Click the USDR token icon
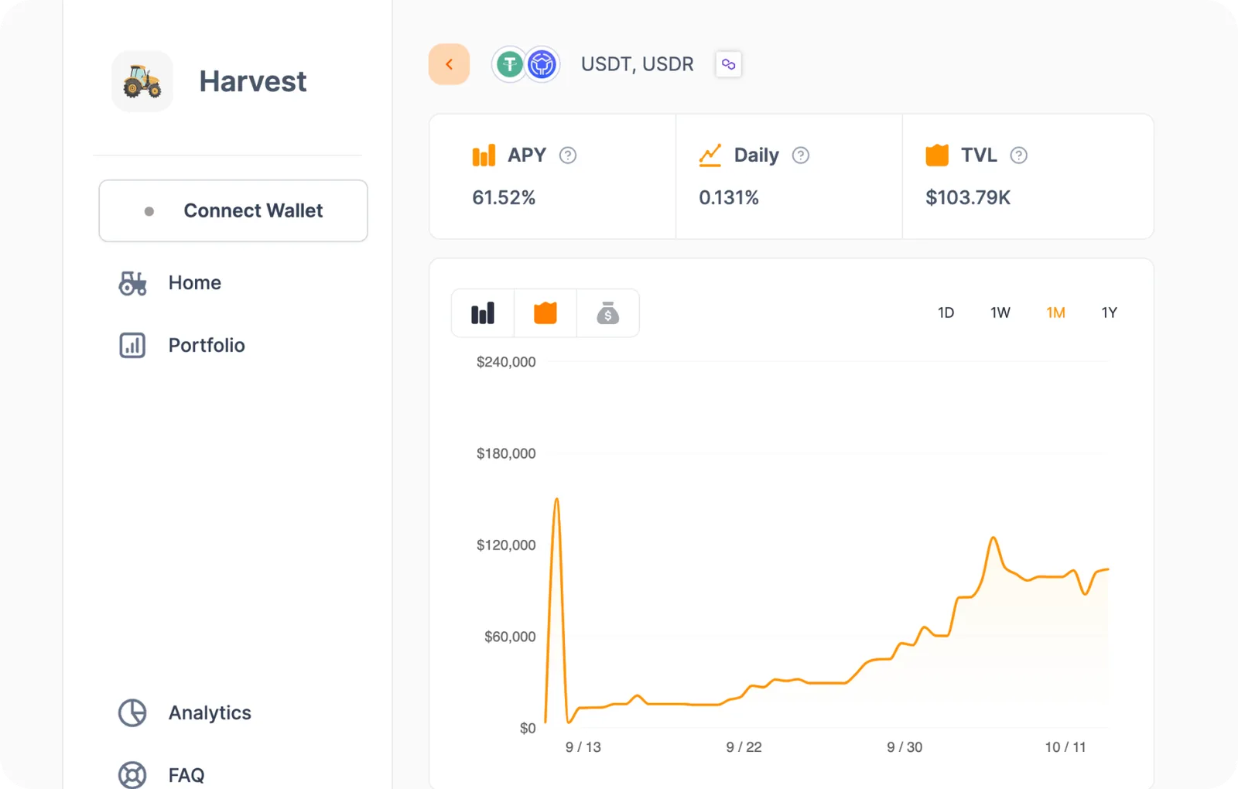This screenshot has width=1238, height=789. [542, 64]
